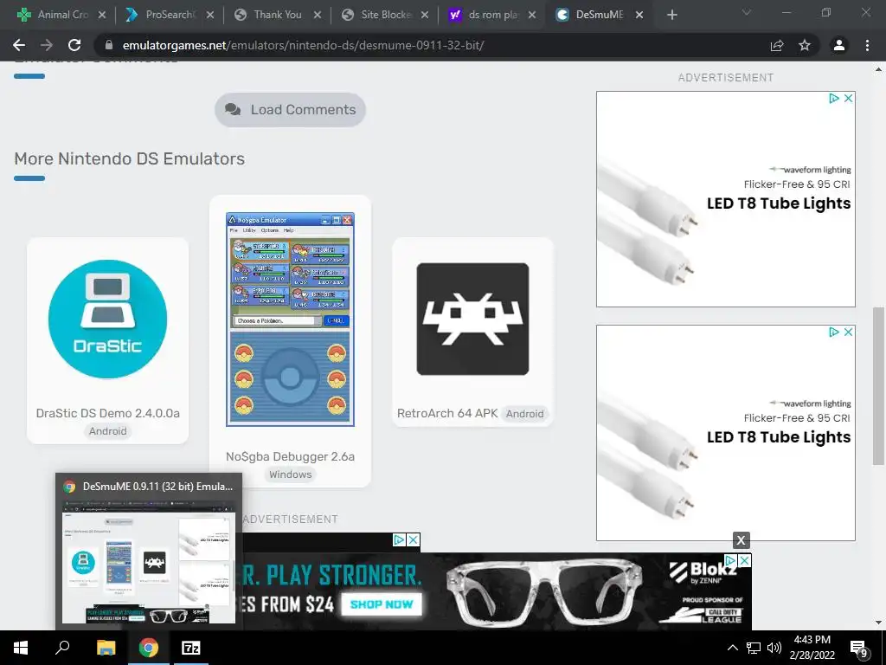Go forward with the browser arrow
The height and width of the screenshot is (665, 886).
click(47, 45)
